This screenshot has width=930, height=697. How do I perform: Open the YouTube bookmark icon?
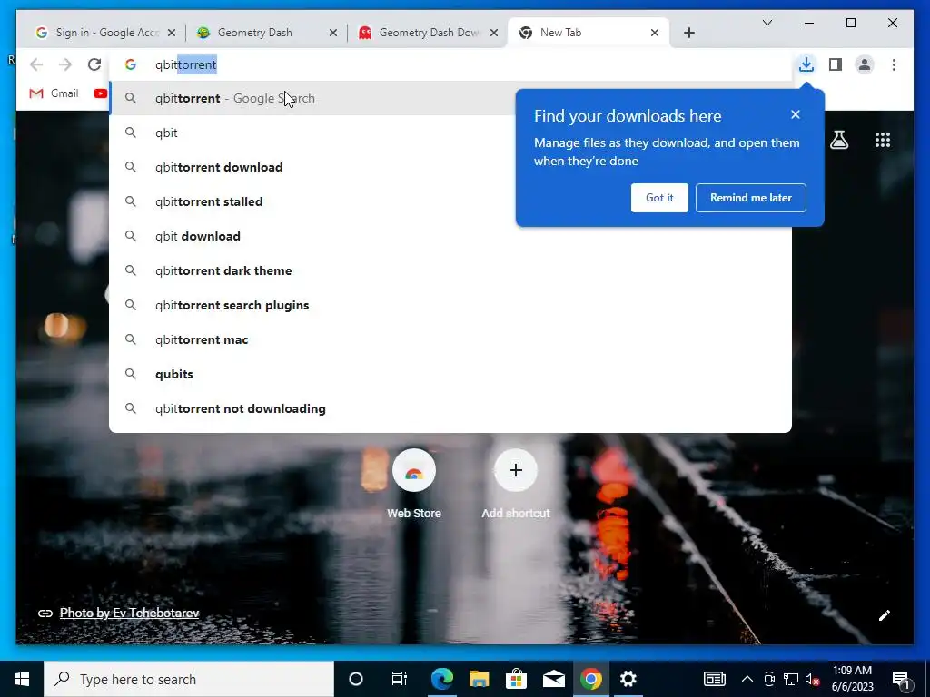coord(100,93)
